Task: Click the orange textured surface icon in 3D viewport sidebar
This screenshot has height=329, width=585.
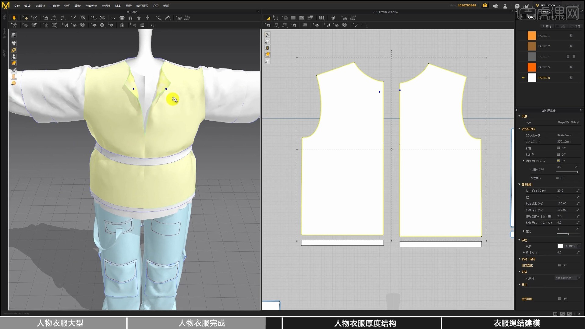Action: [x=14, y=63]
